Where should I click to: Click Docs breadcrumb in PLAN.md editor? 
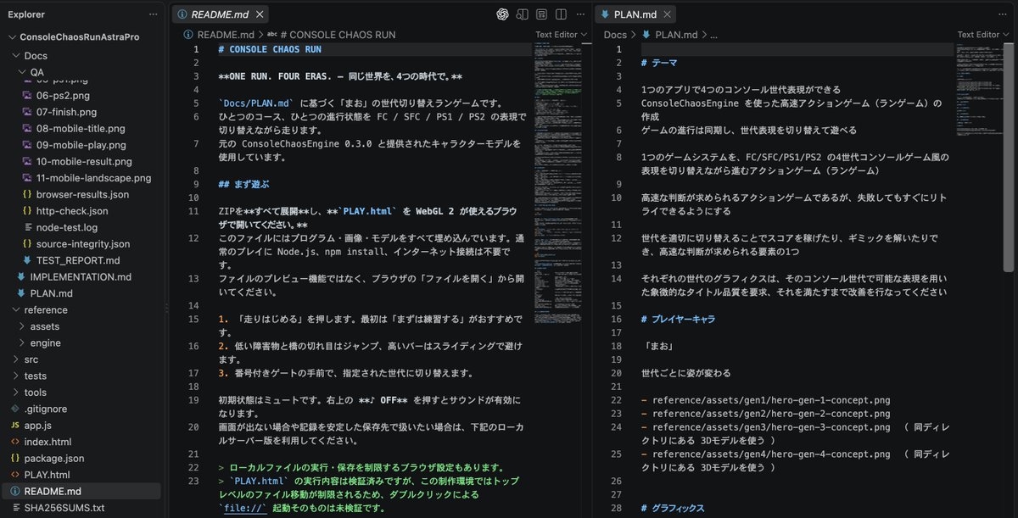click(x=615, y=35)
